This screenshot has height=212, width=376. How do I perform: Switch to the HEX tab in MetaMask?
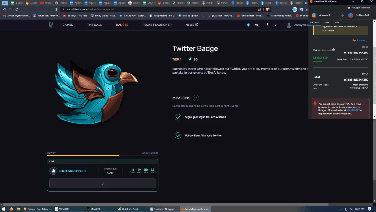click(x=337, y=22)
